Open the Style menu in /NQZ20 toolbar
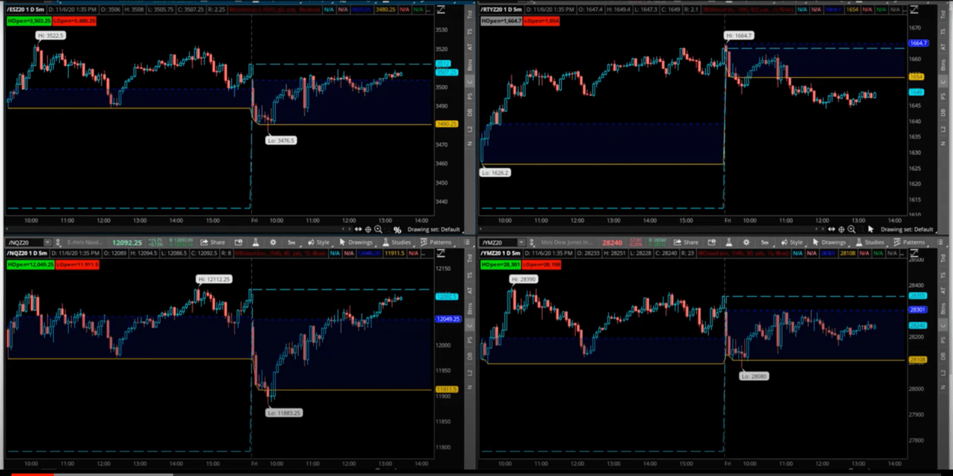This screenshot has height=476, width=953. [319, 242]
